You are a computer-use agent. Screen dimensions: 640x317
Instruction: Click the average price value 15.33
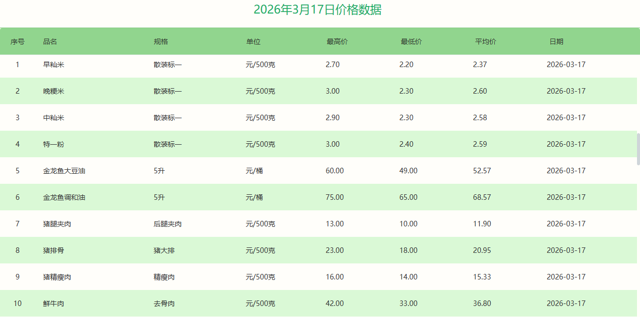[482, 277]
